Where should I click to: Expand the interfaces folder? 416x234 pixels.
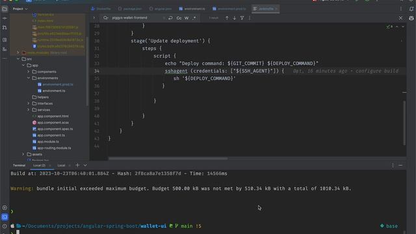coord(29,103)
